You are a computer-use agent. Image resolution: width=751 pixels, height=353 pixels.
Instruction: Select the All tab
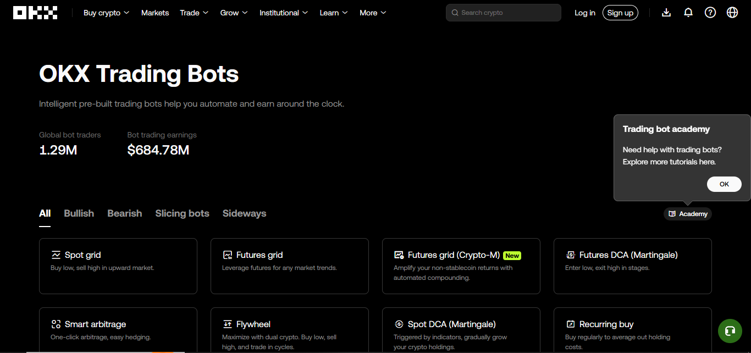pyautogui.click(x=45, y=213)
